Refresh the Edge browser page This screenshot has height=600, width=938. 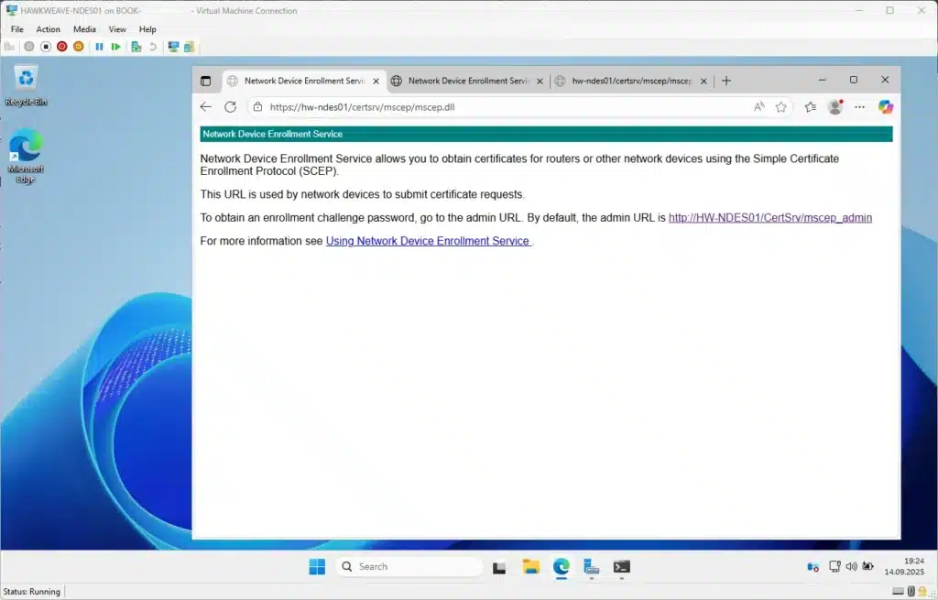pyautogui.click(x=230, y=107)
